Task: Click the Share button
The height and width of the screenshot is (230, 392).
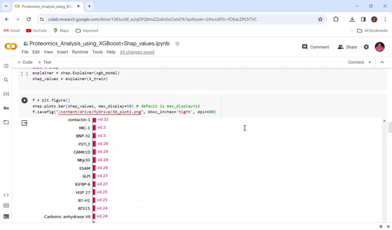Action: coord(347,47)
